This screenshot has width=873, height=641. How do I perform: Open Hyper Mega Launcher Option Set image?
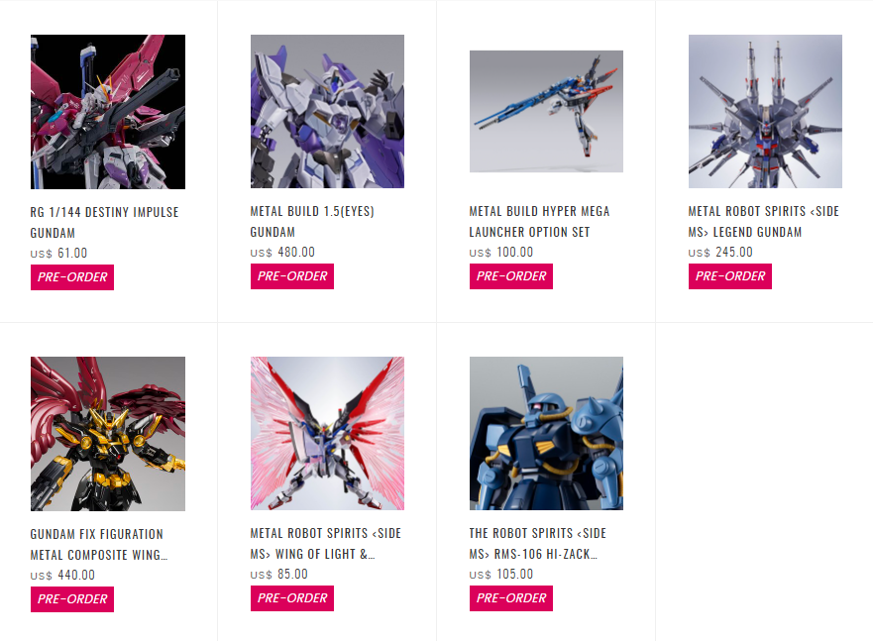click(546, 111)
